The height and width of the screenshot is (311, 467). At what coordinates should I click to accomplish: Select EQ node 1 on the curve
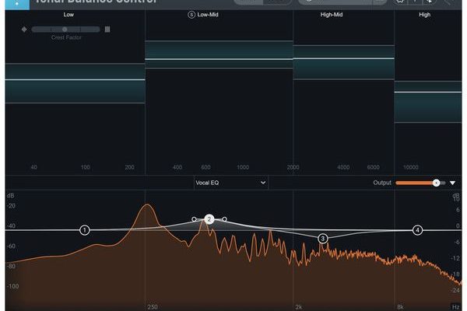(x=85, y=230)
